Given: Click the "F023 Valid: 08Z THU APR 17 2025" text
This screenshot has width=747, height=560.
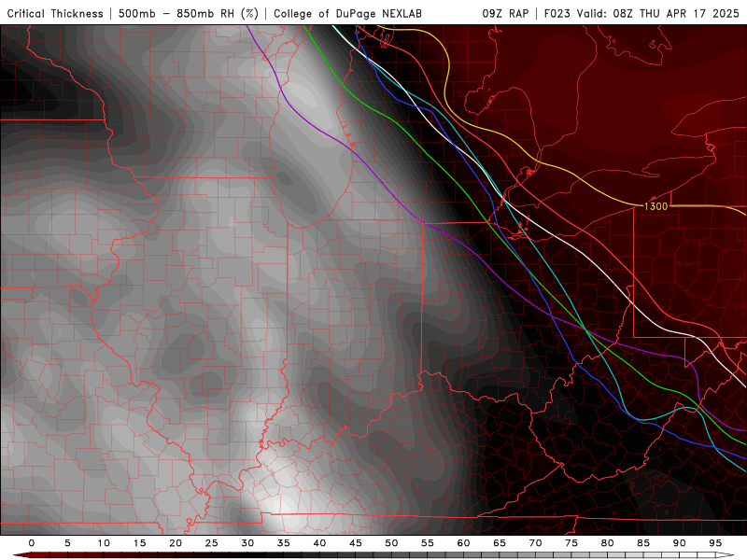Looking at the screenshot, I should (641, 13).
